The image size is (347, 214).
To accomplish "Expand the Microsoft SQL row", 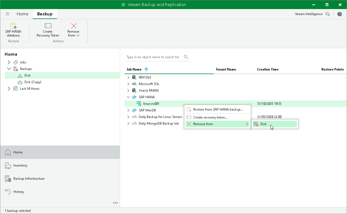I will [128, 84].
